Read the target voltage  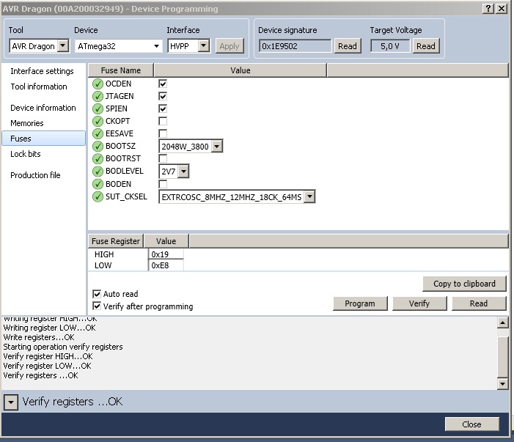point(426,46)
